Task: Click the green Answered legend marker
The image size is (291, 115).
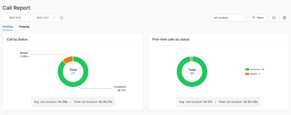Action: (247, 69)
